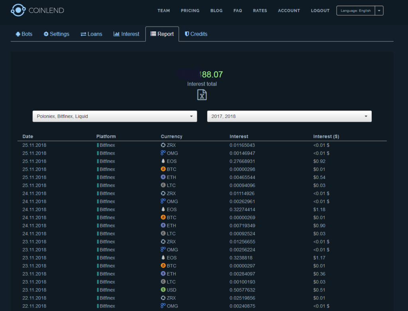Screen dimensions: 408x311
Task: Click the LTC icon with interest 0.00100193
Action: coord(163,282)
